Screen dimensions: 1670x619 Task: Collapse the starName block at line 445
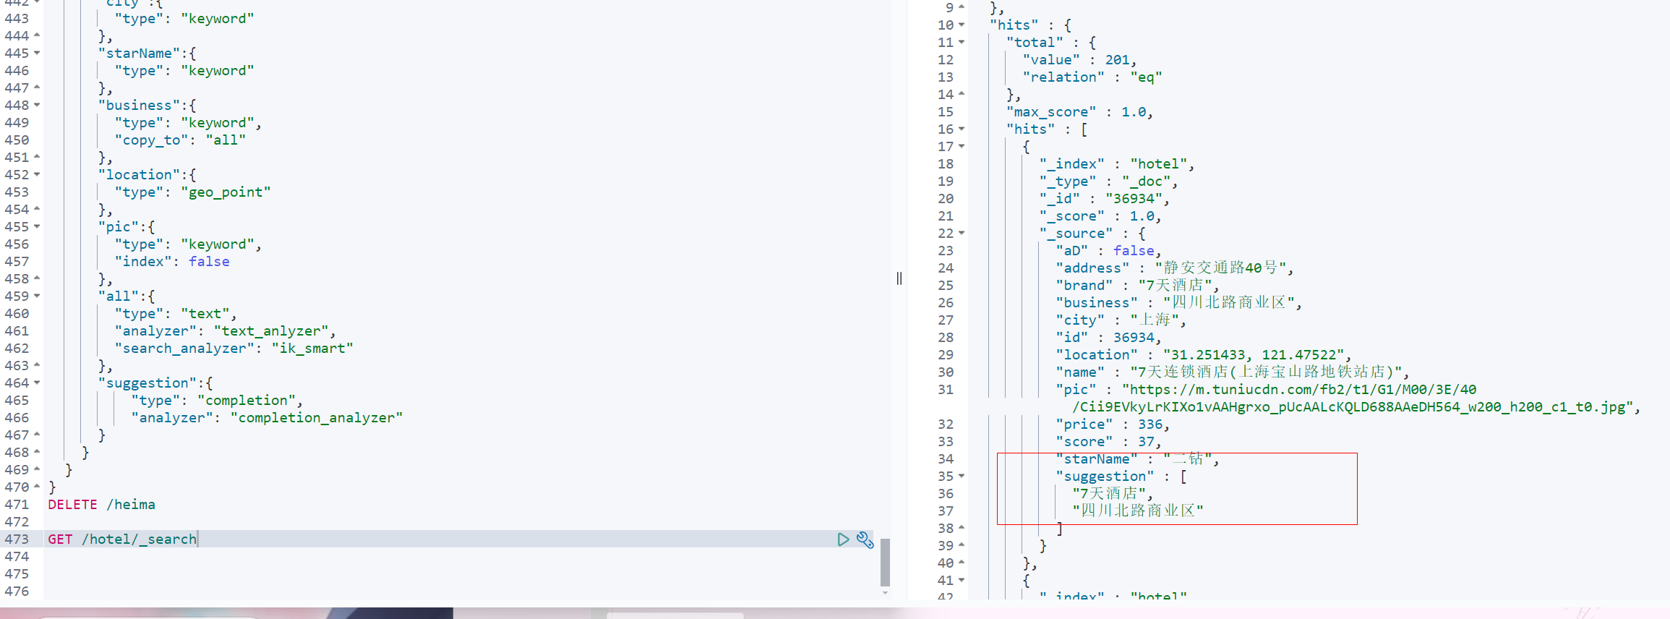pyautogui.click(x=37, y=53)
